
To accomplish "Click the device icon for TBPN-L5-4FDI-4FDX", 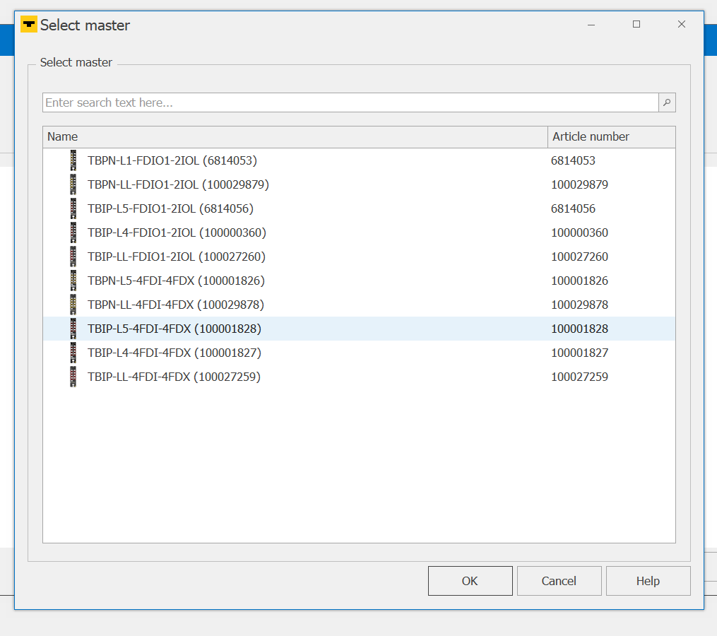I will (73, 281).
